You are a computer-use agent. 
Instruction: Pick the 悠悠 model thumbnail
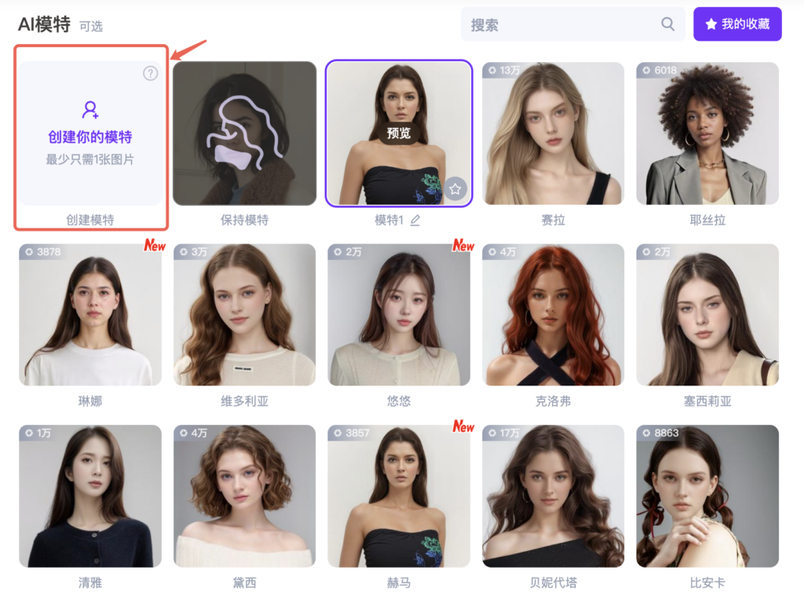click(x=399, y=315)
